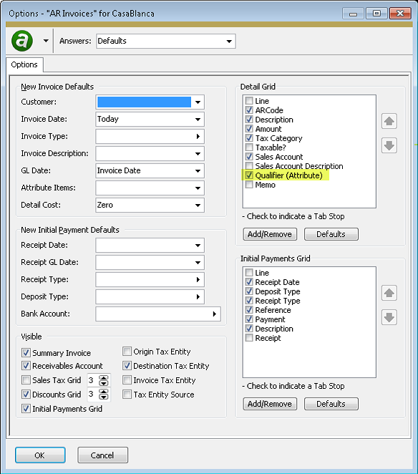Viewport: 418px width, 474px height.
Task: Click the green 'a' application logo icon
Action: [x=22, y=41]
